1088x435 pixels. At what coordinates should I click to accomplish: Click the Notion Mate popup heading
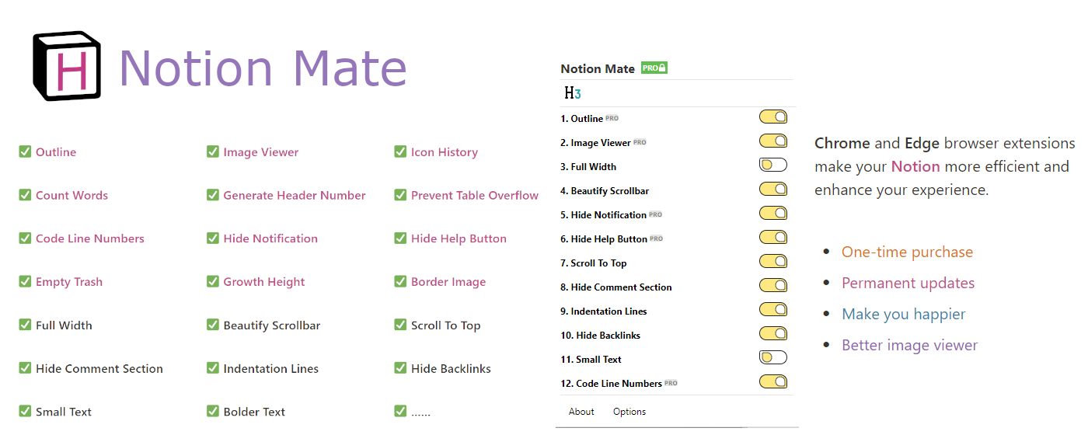(x=598, y=68)
